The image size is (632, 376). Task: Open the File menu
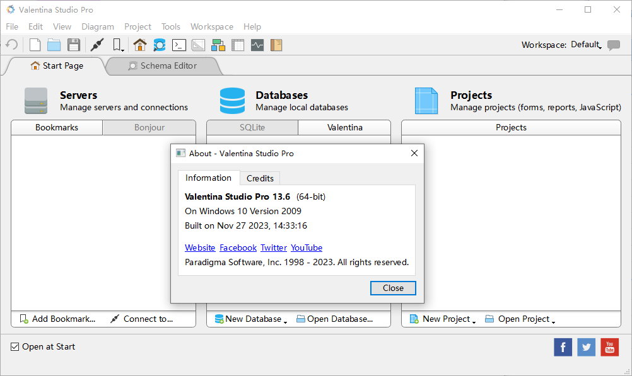12,26
